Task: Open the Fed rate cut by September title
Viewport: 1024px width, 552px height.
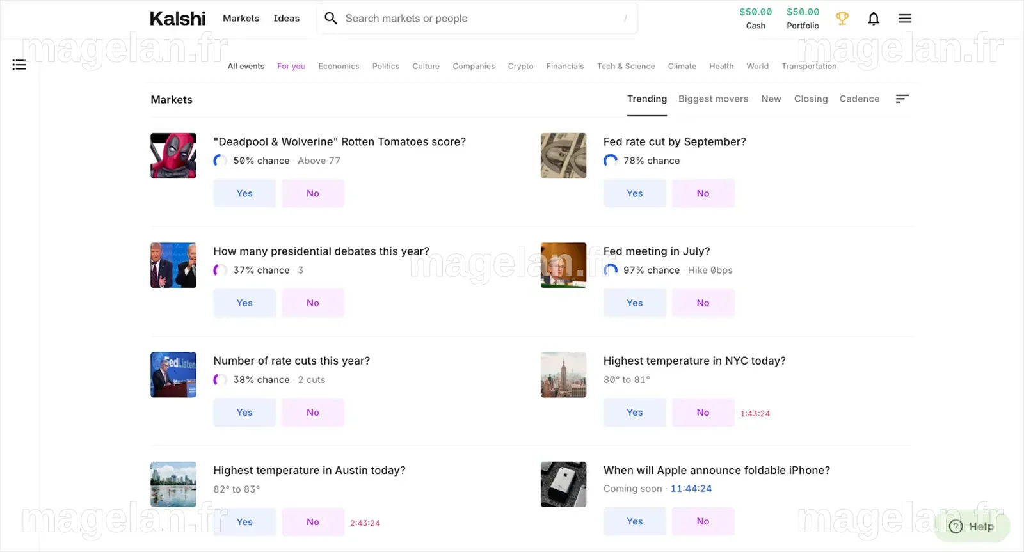Action: (x=675, y=142)
